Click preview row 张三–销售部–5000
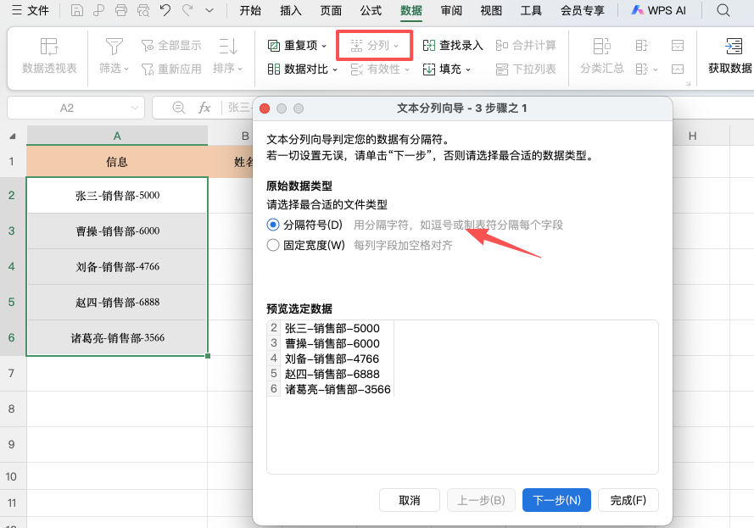Image resolution: width=754 pixels, height=528 pixels. click(x=332, y=328)
